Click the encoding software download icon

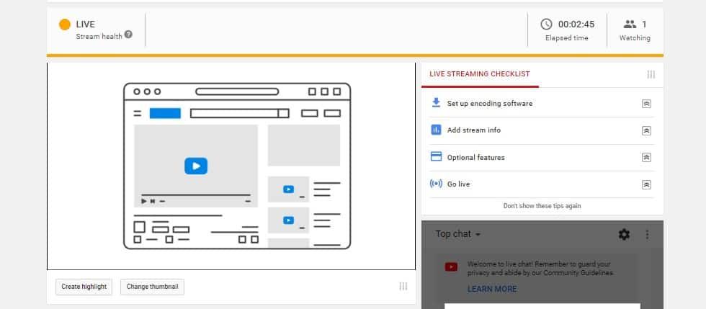[435, 103]
